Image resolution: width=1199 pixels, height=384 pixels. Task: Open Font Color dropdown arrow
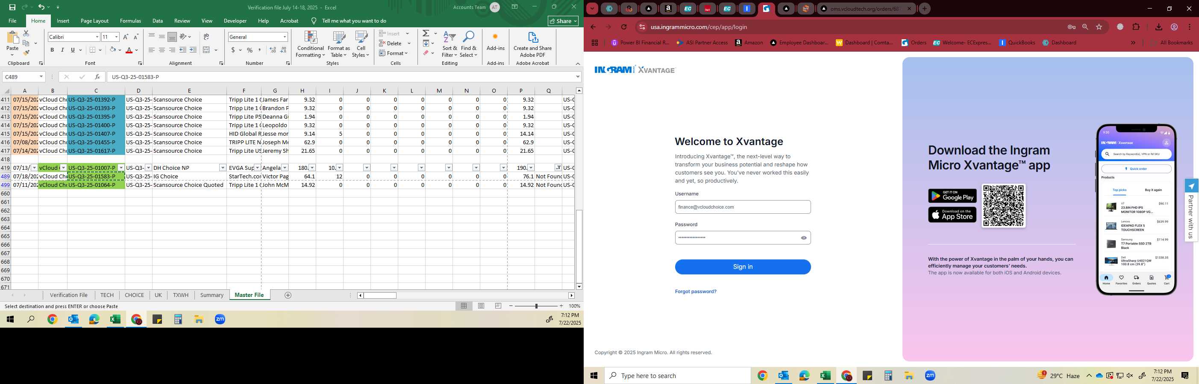[137, 50]
